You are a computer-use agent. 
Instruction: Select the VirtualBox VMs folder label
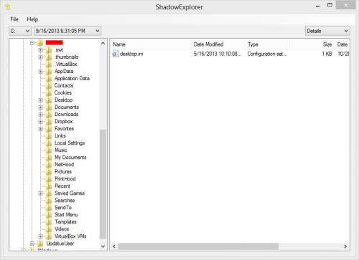point(70,236)
